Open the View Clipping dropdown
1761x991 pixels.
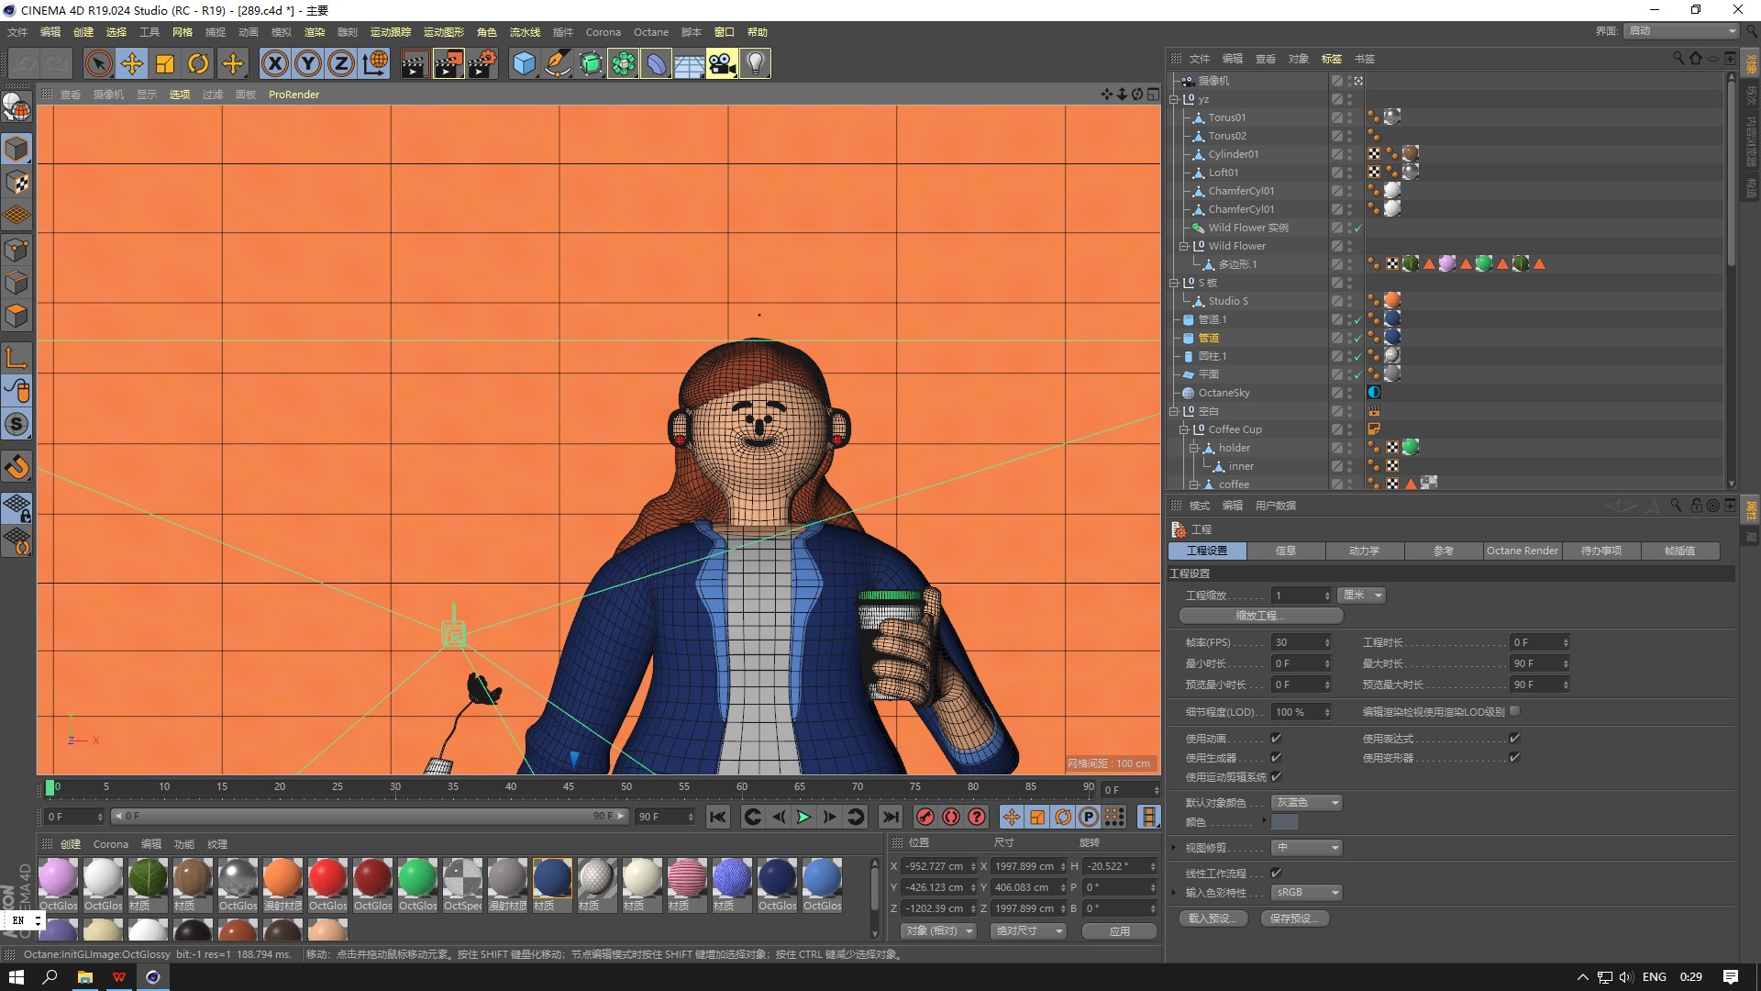(1307, 847)
